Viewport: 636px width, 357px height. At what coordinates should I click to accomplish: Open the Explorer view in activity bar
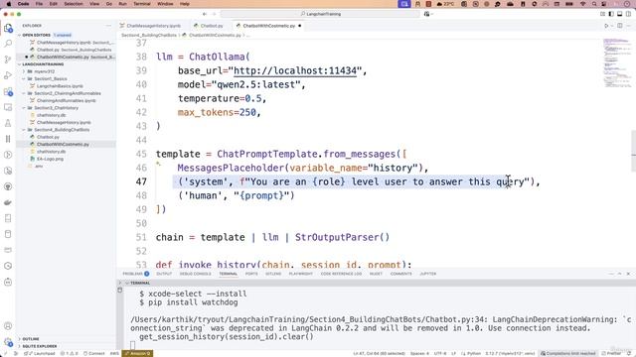point(8,28)
